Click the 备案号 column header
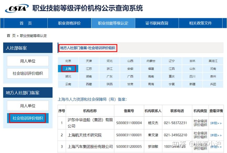The width and height of the screenshot is (227, 153). [x=129, y=111]
